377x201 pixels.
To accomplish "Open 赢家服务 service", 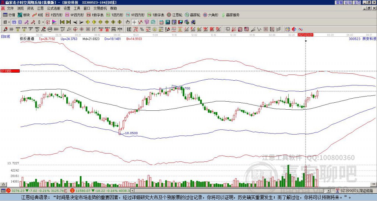I will [x=230, y=15].
